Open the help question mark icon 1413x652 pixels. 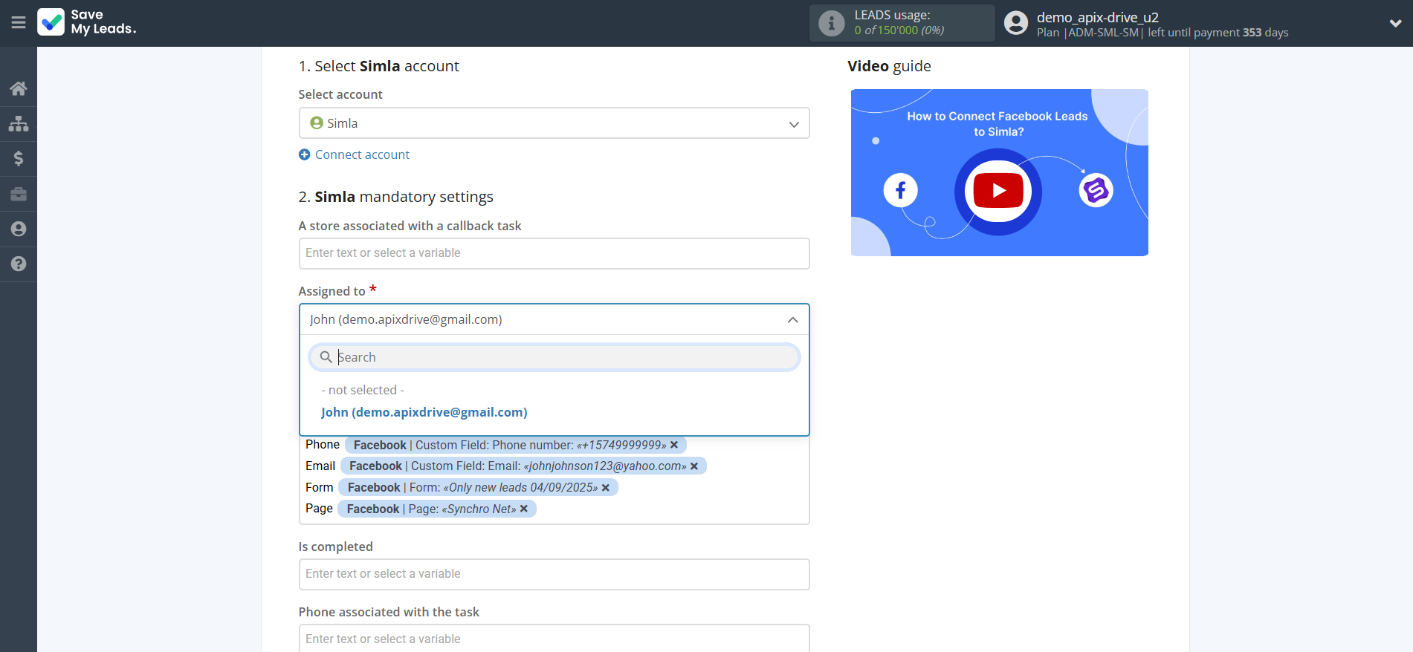point(19,264)
